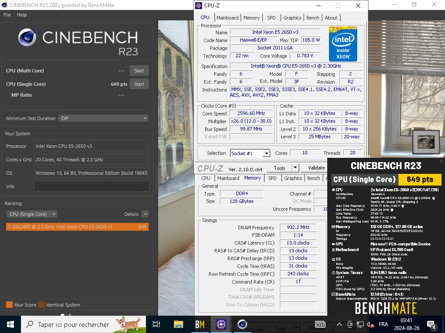This screenshot has width=445, height=333.
Task: Open CPU tab in lower CPU-Z window
Action: pyautogui.click(x=206, y=178)
